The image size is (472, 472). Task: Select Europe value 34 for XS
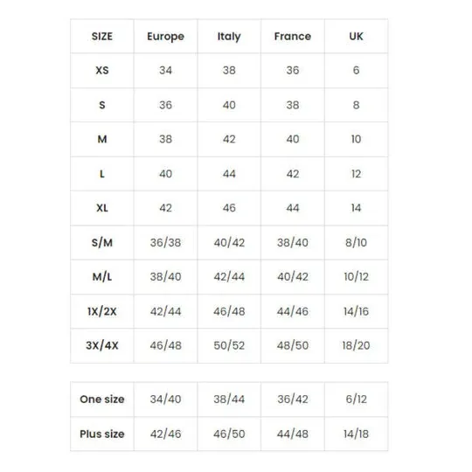point(165,71)
